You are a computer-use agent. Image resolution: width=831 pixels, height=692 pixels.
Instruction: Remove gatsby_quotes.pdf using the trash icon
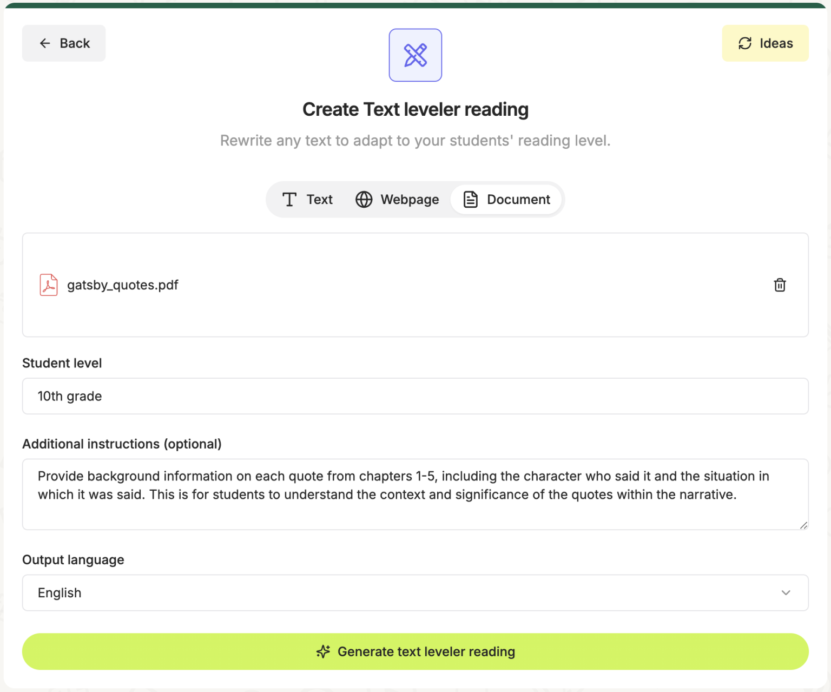point(779,285)
